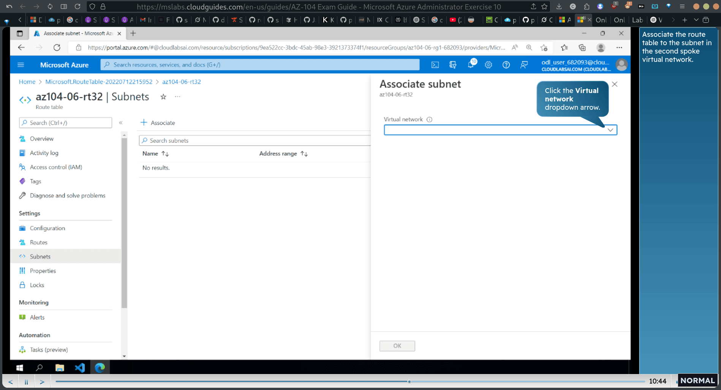Image resolution: width=721 pixels, height=390 pixels.
Task: Click the outer browser URL address bar
Action: pyautogui.click(x=318, y=6)
